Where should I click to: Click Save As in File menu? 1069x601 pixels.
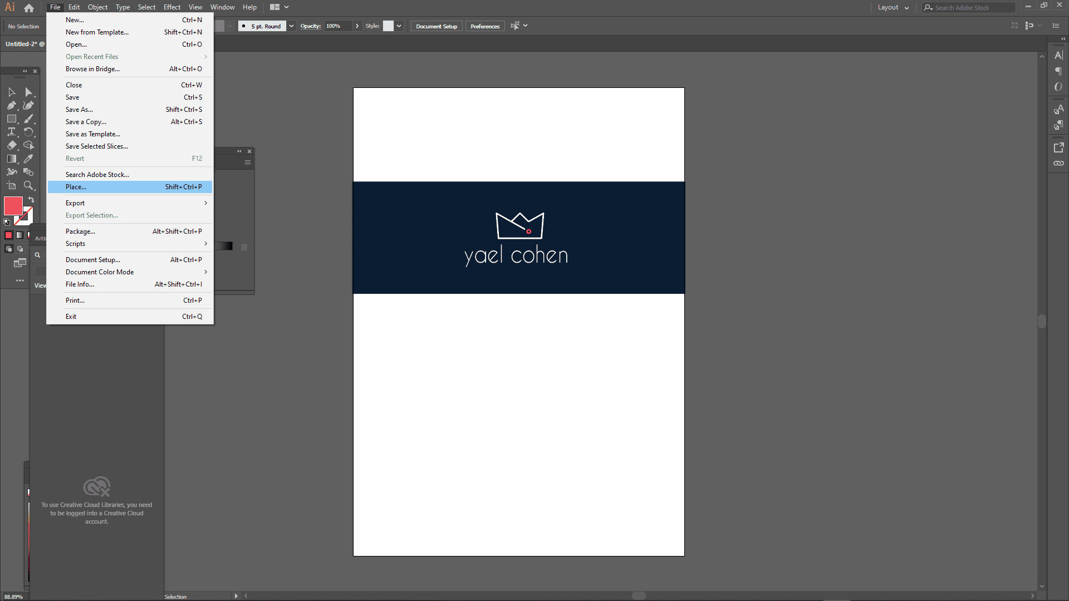[79, 110]
